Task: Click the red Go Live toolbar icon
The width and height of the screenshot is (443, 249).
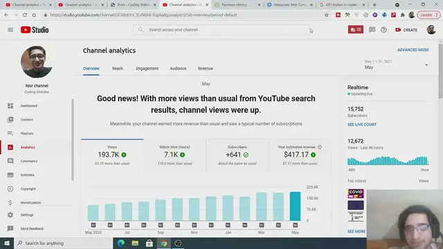Action: pos(355,30)
